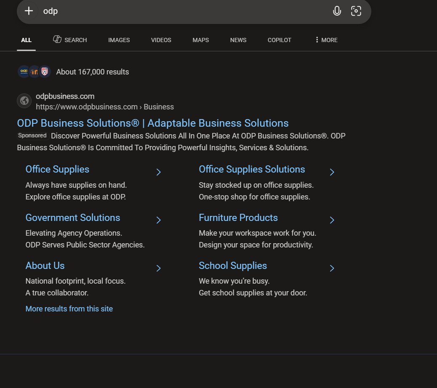Click text 'Always have supplies on hand.'
The image size is (437, 388).
coord(76,185)
